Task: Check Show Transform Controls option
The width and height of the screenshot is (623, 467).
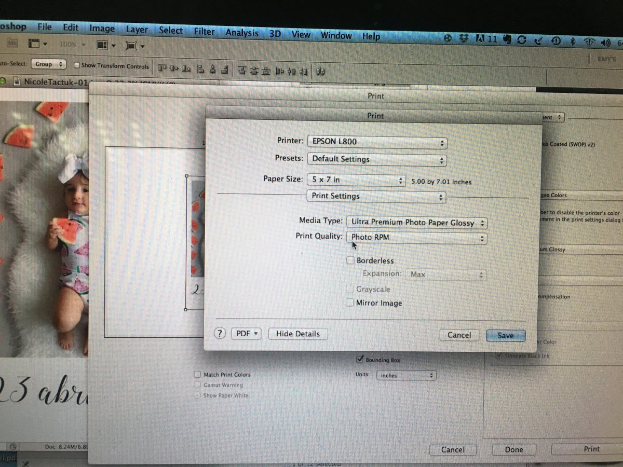Action: (77, 65)
